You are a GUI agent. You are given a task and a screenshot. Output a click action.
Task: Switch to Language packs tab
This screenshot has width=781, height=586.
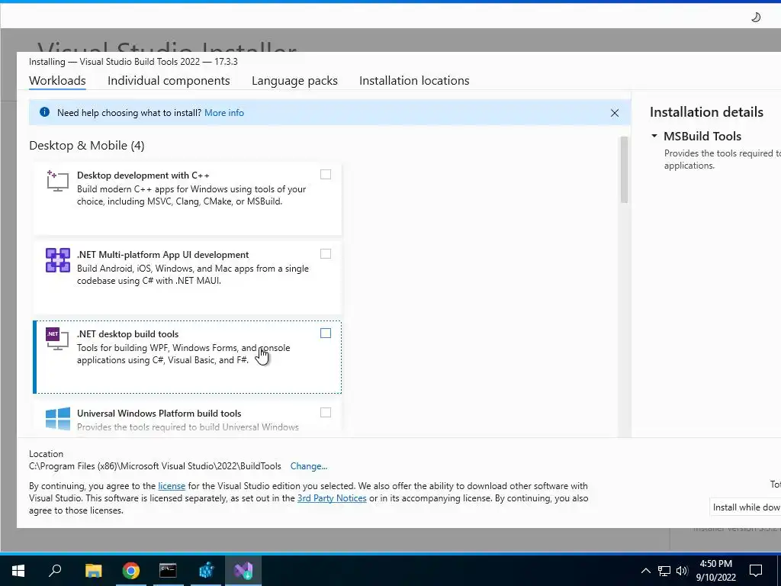(294, 81)
